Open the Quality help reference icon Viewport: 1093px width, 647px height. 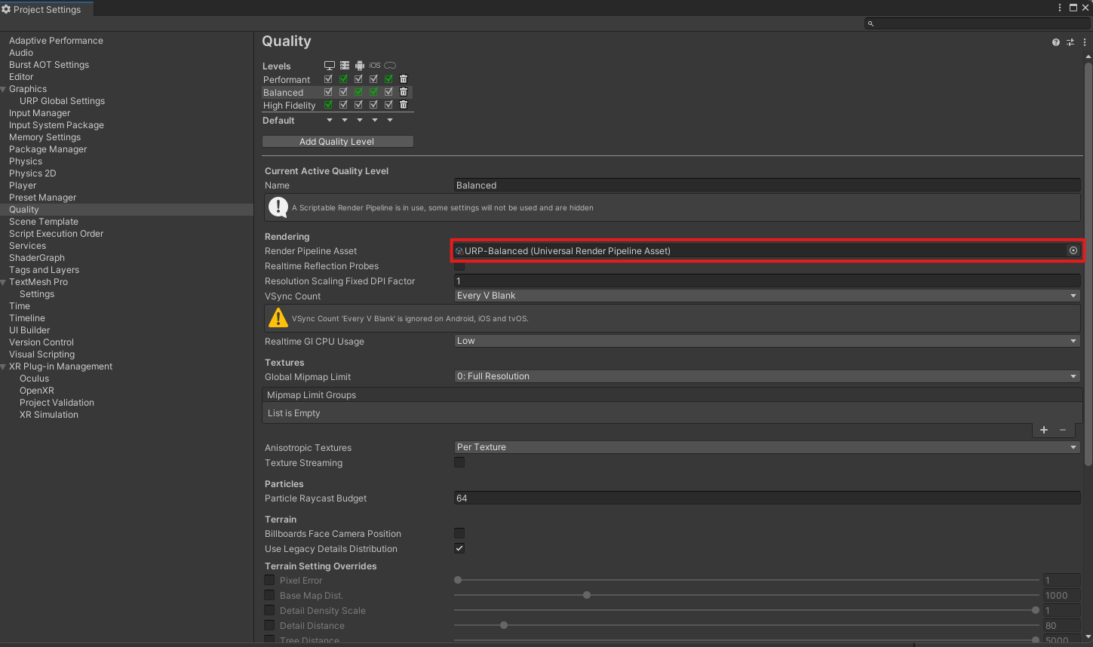coord(1055,42)
